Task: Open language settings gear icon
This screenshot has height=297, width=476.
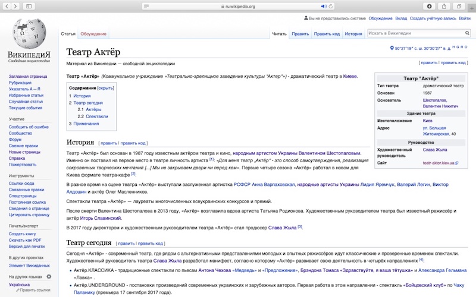Action: click(49, 276)
